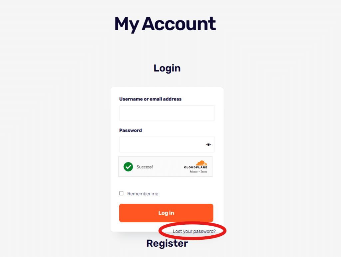
Task: Click the My Account page heading
Action: click(x=165, y=24)
